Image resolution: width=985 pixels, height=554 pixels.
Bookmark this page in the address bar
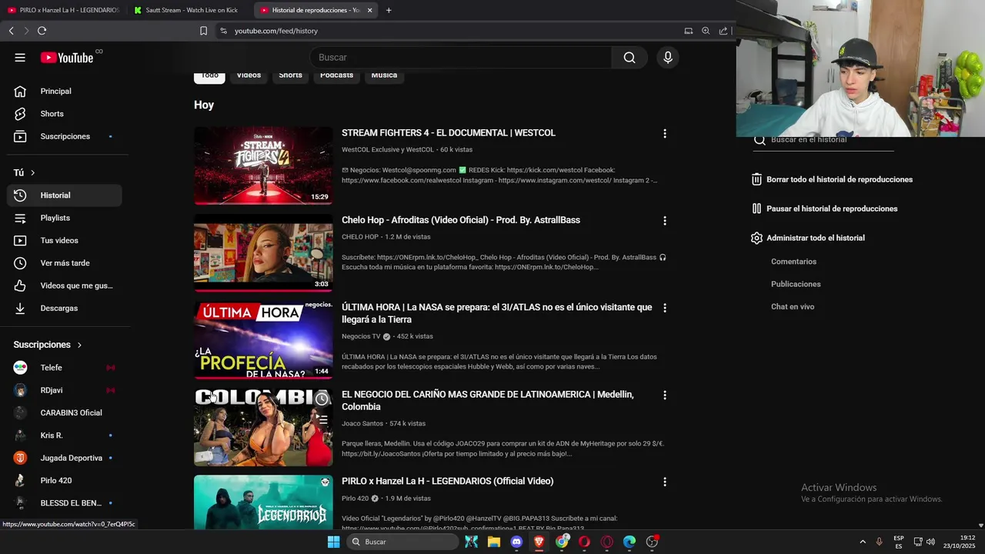(203, 31)
